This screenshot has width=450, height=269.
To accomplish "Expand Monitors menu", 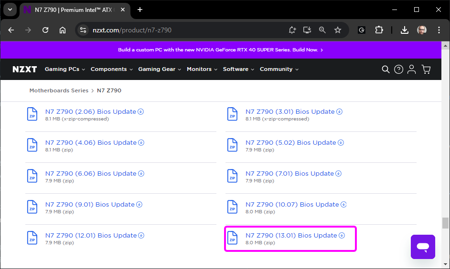I will (202, 69).
